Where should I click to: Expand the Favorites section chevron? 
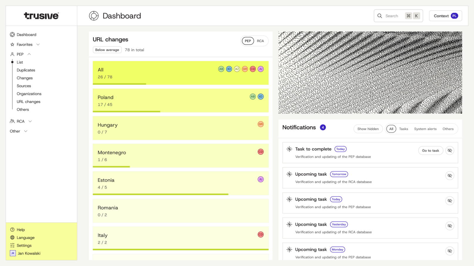tap(38, 45)
